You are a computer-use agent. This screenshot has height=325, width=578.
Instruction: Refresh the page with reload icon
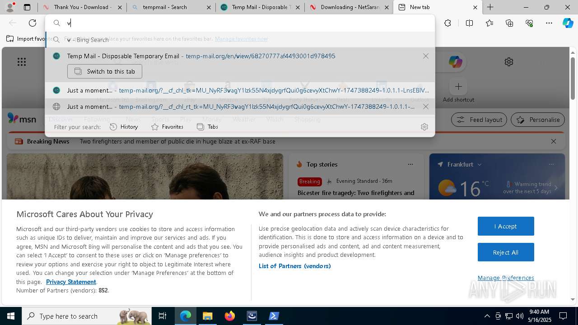[x=33, y=23]
